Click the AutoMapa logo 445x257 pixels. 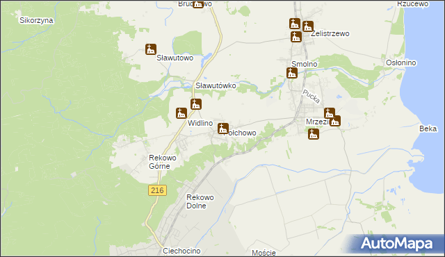point(396,244)
